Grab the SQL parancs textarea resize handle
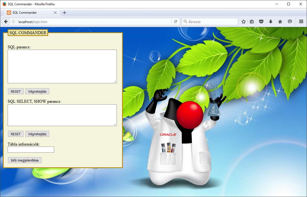Viewport: 307px width, 197px height. pyautogui.click(x=115, y=81)
